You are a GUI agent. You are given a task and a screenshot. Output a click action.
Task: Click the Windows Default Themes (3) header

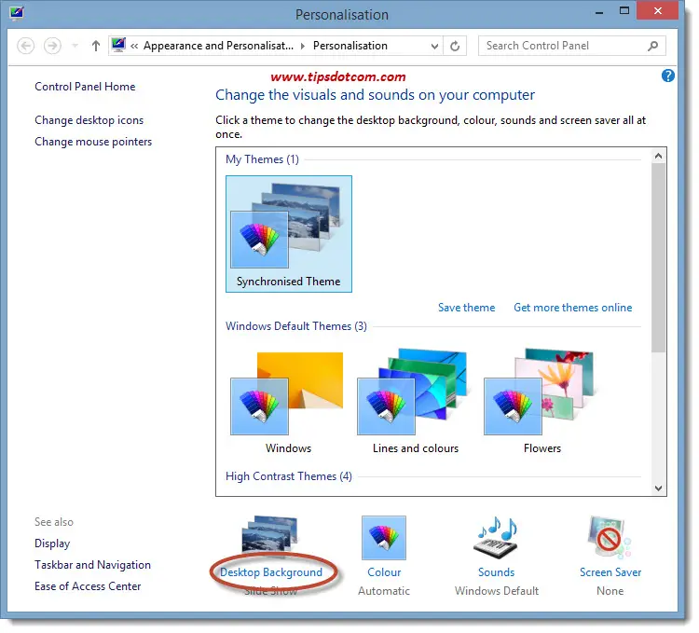point(296,326)
